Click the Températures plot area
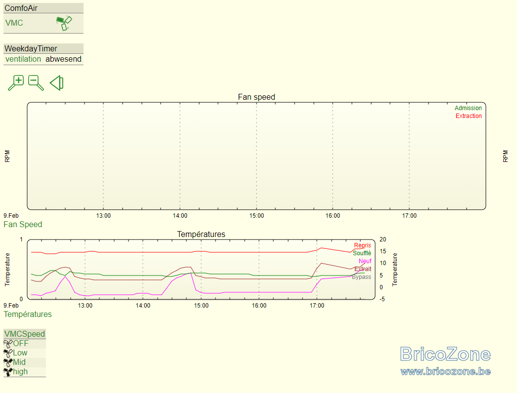This screenshot has height=393, width=517. point(201,270)
